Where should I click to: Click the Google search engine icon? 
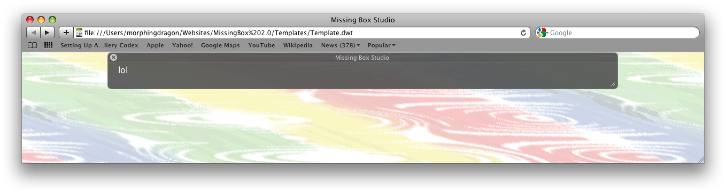pos(542,33)
